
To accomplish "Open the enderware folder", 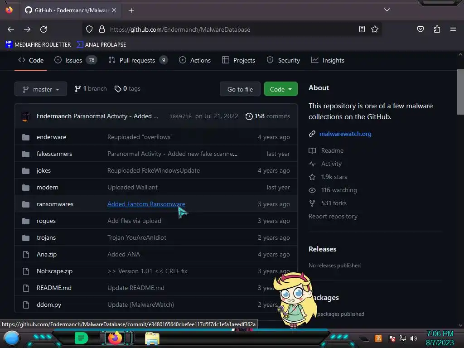I will (51, 137).
